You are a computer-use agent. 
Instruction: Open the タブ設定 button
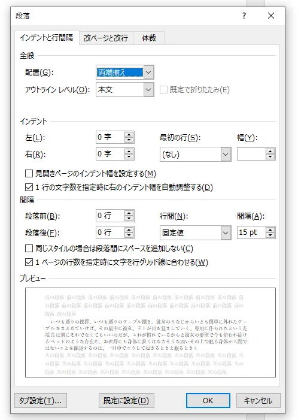click(x=41, y=401)
